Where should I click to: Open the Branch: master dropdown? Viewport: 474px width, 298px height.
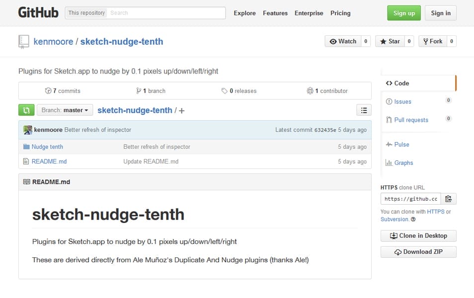pyautogui.click(x=65, y=110)
